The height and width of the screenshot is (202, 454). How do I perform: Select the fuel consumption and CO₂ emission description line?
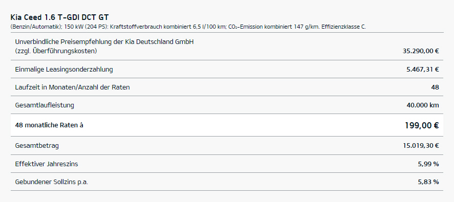point(188,27)
